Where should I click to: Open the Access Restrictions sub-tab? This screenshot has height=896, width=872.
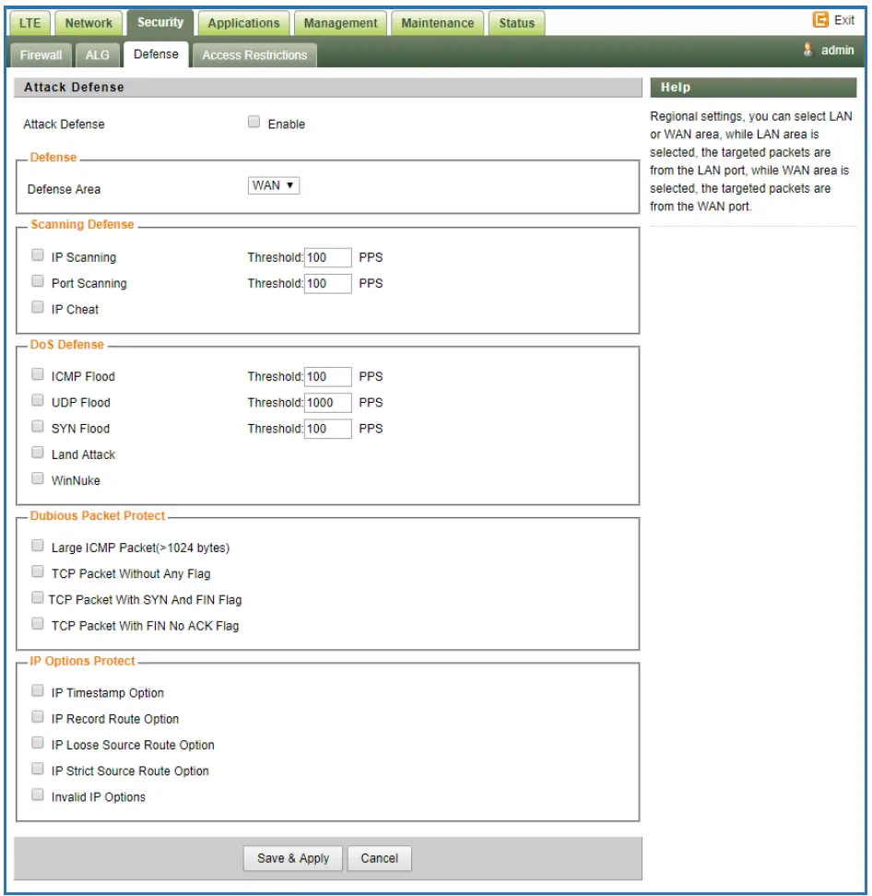coord(254,55)
